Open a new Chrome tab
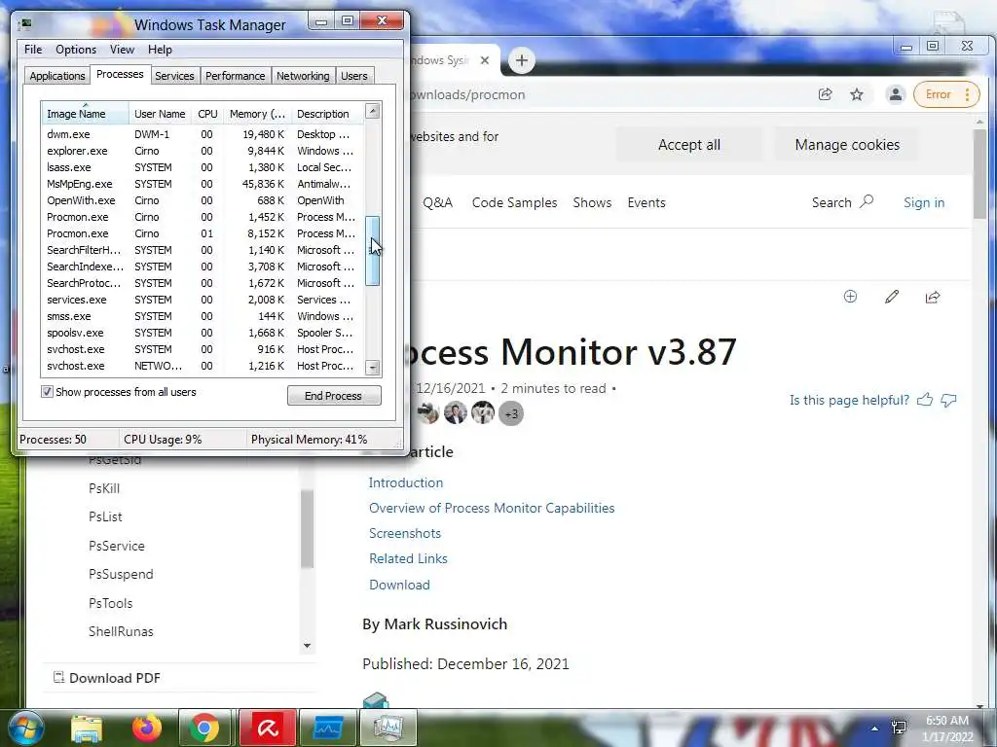The width and height of the screenshot is (997, 747). 522,60
